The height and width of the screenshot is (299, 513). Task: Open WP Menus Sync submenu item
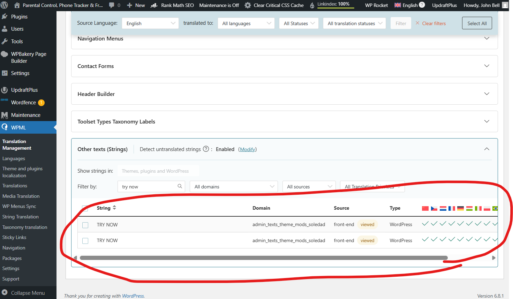tap(19, 206)
